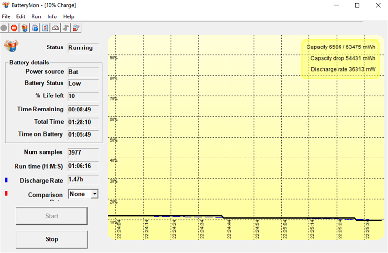The image size is (388, 253).
Task: Click the Capacity drop 54431 mWh text
Action: [343, 58]
